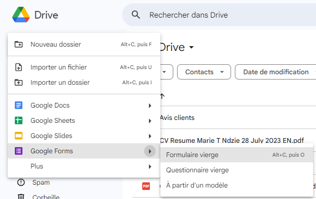Open the Avis clients folder
Image resolution: width=316 pixels, height=199 pixels.
pyautogui.click(x=177, y=118)
